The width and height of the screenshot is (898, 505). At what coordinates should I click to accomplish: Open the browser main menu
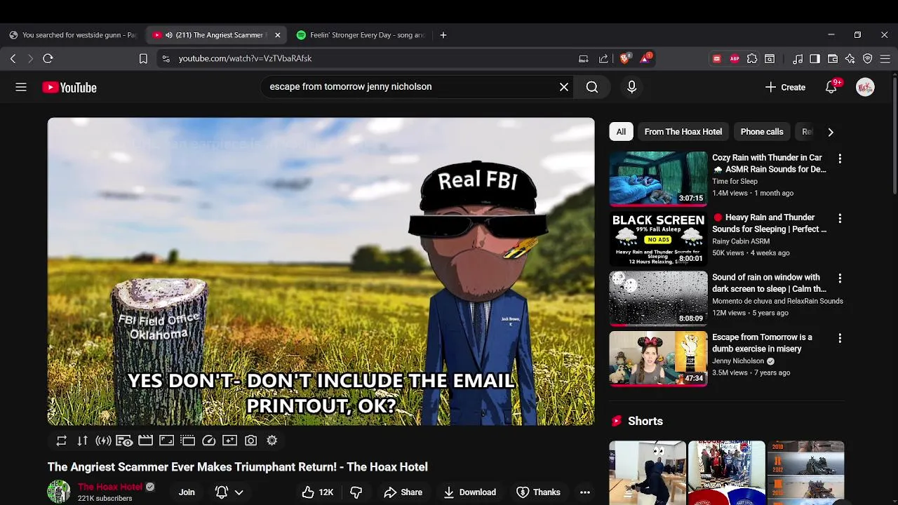coord(885,59)
